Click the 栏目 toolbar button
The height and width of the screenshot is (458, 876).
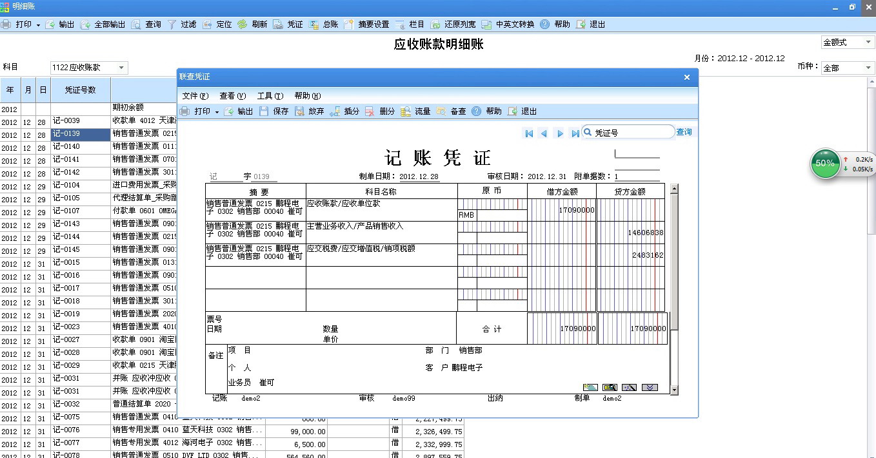point(410,24)
